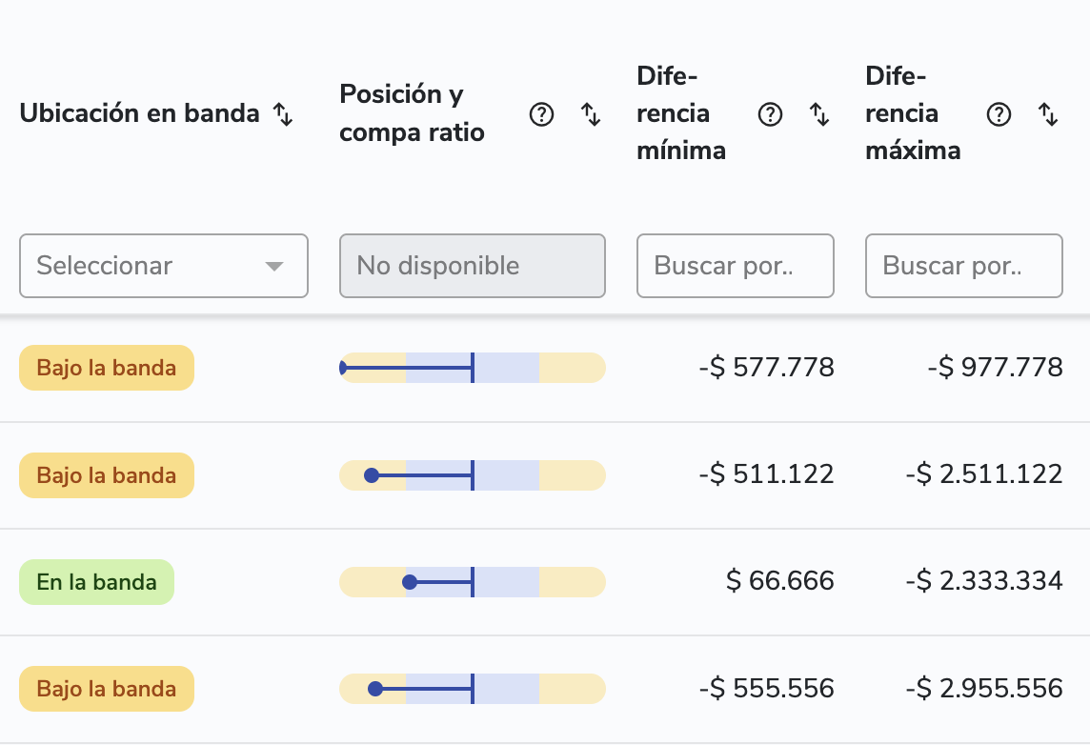Show help tooltip for Diferencia mínima
This screenshot has width=1090, height=745.
pyautogui.click(x=770, y=115)
